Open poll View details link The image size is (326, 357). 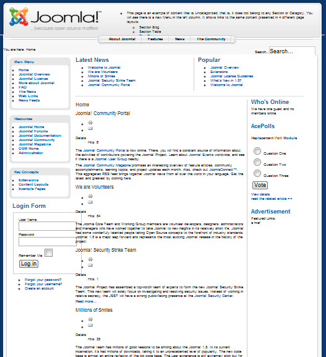(x=260, y=194)
